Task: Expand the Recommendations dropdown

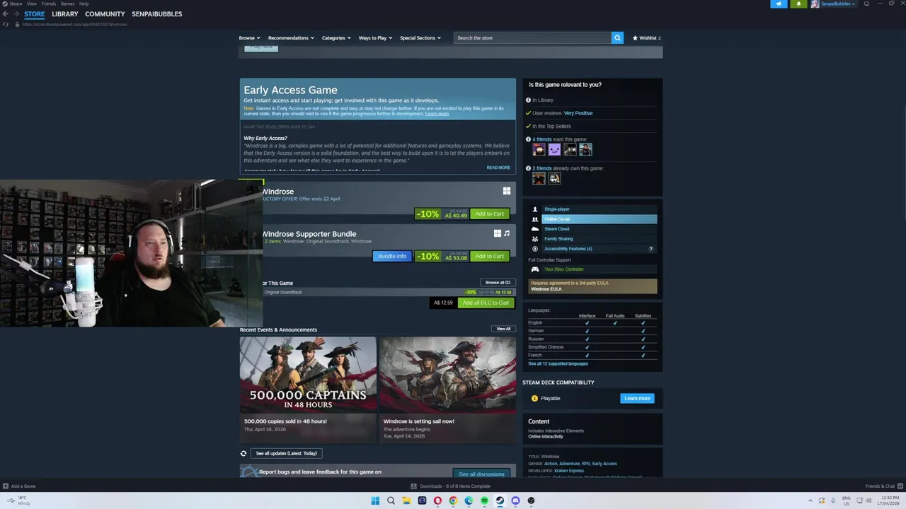Action: click(x=290, y=37)
